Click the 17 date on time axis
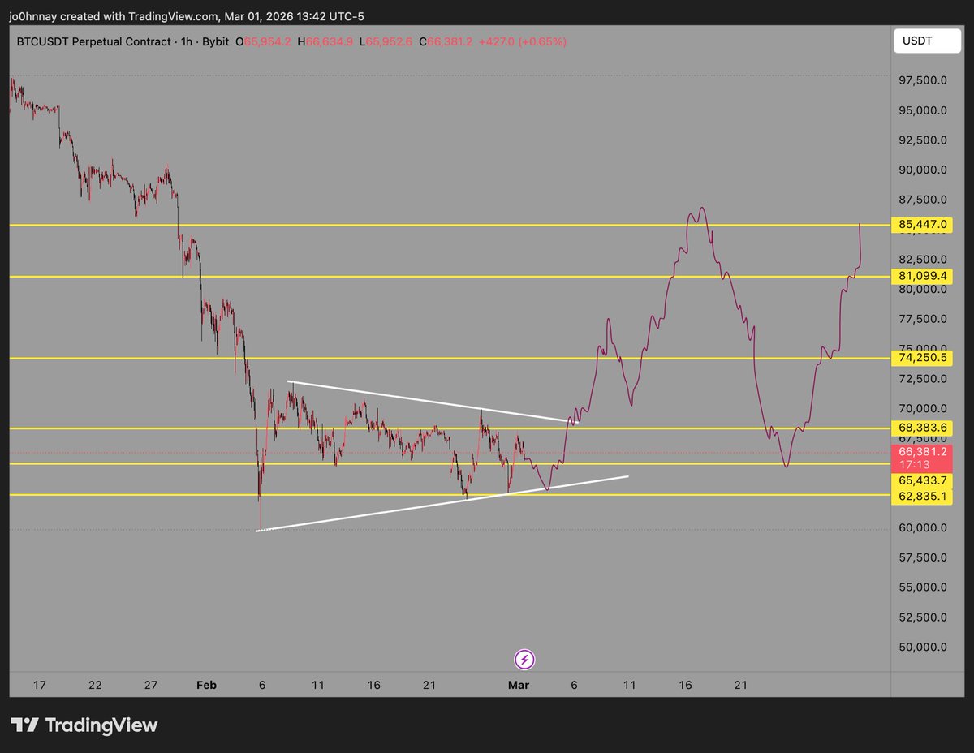 click(x=39, y=685)
